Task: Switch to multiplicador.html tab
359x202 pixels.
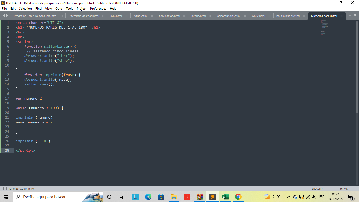Action: click(288, 16)
